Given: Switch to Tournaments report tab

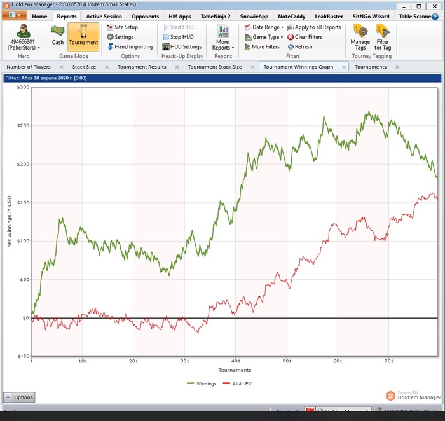Looking at the screenshot, I should [371, 67].
